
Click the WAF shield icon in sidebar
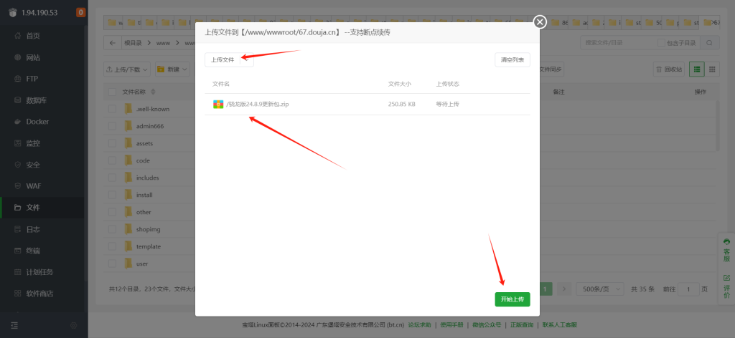[18, 186]
